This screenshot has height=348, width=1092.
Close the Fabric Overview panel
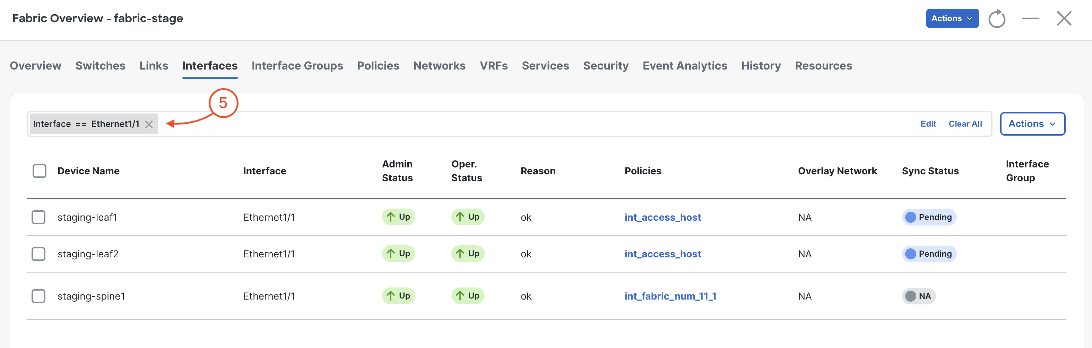[x=1064, y=19]
